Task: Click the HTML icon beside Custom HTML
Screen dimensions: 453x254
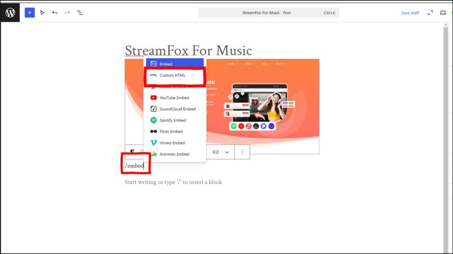Action: coord(153,75)
